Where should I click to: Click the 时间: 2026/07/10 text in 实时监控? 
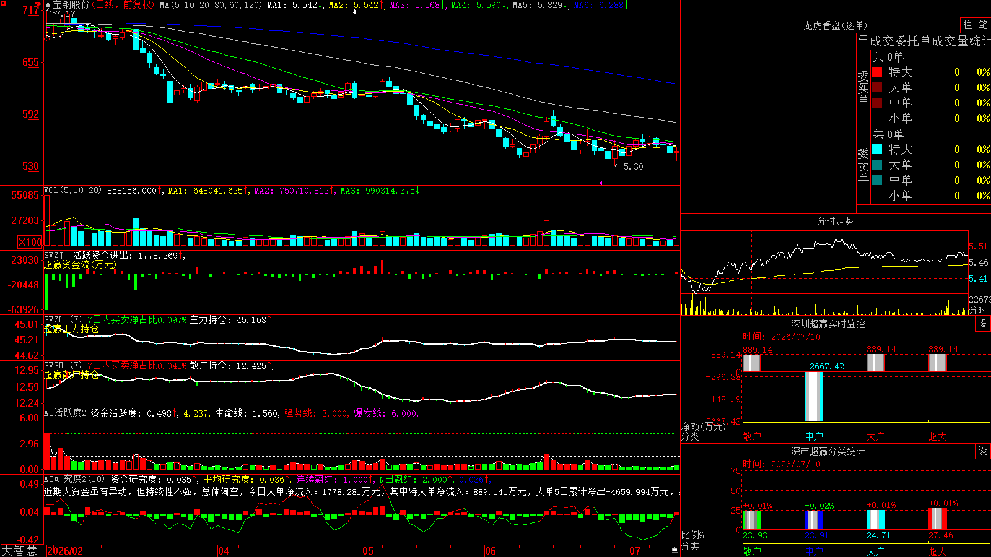coord(782,337)
